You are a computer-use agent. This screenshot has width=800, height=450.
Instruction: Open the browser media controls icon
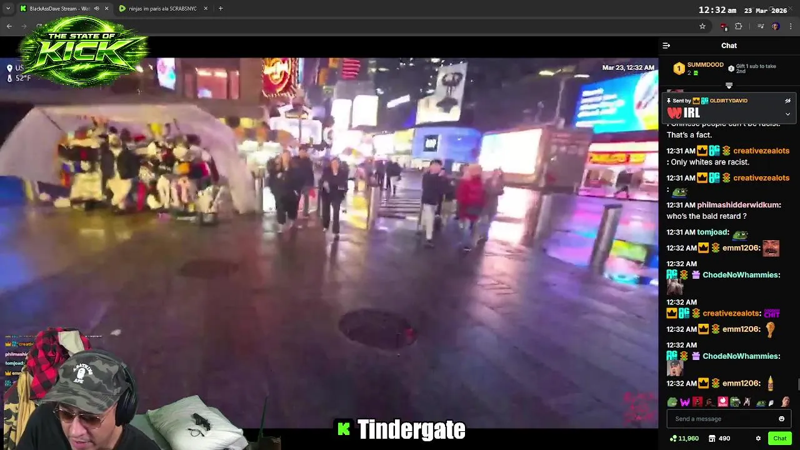[761, 26]
